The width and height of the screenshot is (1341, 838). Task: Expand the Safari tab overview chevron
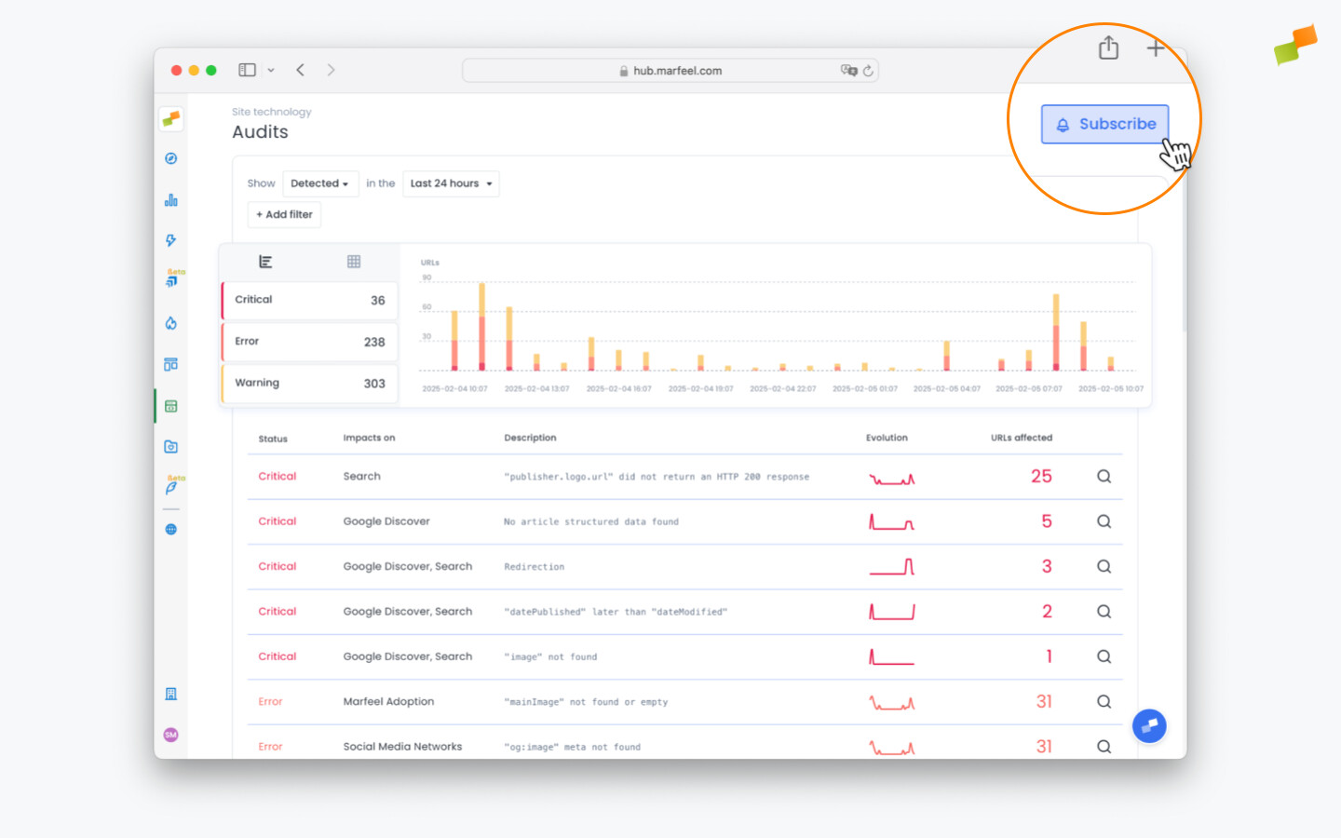(x=271, y=70)
